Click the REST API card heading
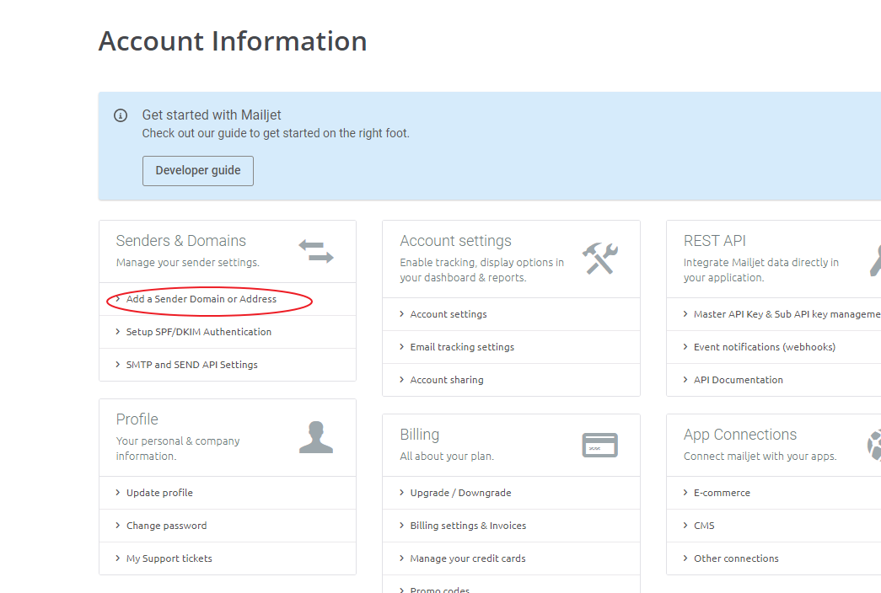Viewport: 881px width, 593px height. pyautogui.click(x=715, y=241)
